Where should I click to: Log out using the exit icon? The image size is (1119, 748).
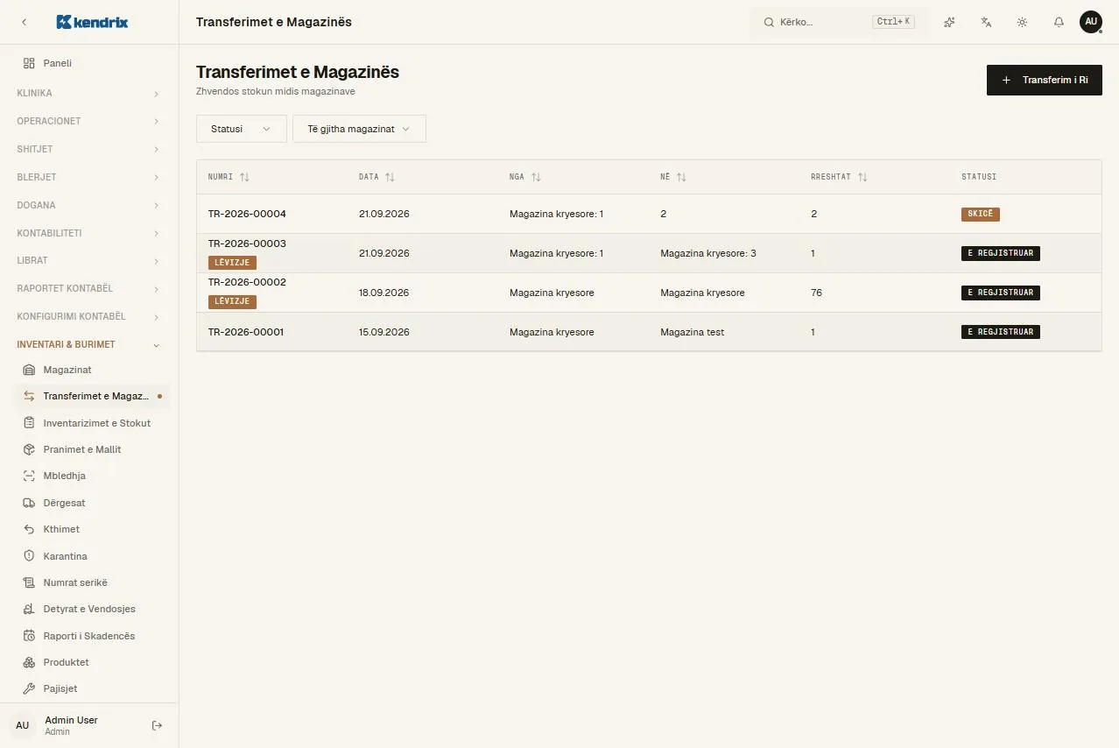point(157,725)
